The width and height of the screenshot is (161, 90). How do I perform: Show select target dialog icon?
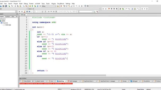point(58,6)
